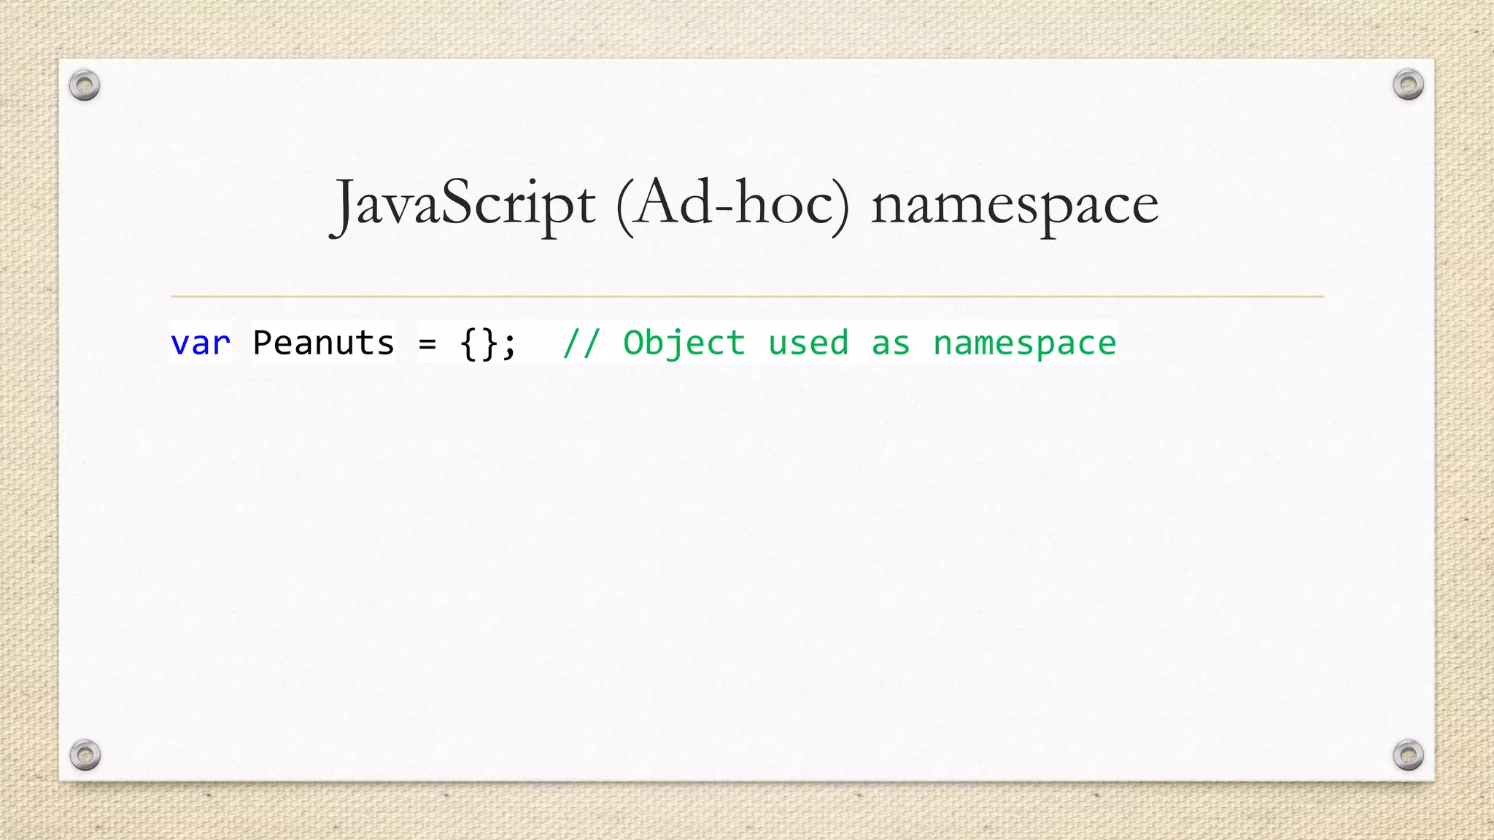Click the Peanuts identifier in code
The width and height of the screenshot is (1494, 840).
click(x=323, y=343)
